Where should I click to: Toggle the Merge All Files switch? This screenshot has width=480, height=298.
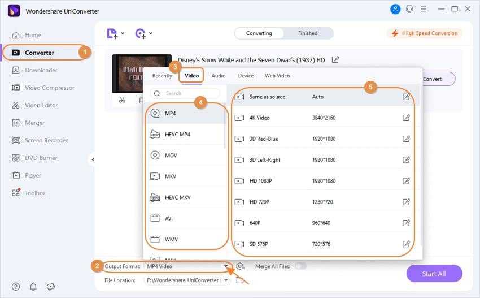(300, 266)
